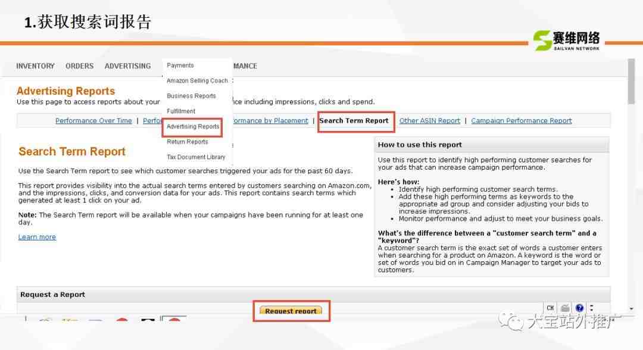Viewport: 643px width, 350px height.
Task: Open the Other ASIN Report link
Action: pyautogui.click(x=430, y=121)
